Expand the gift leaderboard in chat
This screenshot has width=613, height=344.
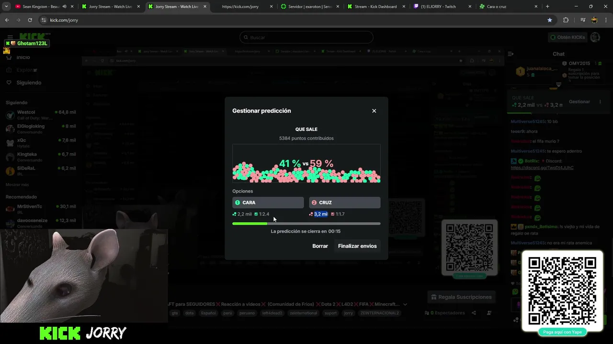click(558, 85)
